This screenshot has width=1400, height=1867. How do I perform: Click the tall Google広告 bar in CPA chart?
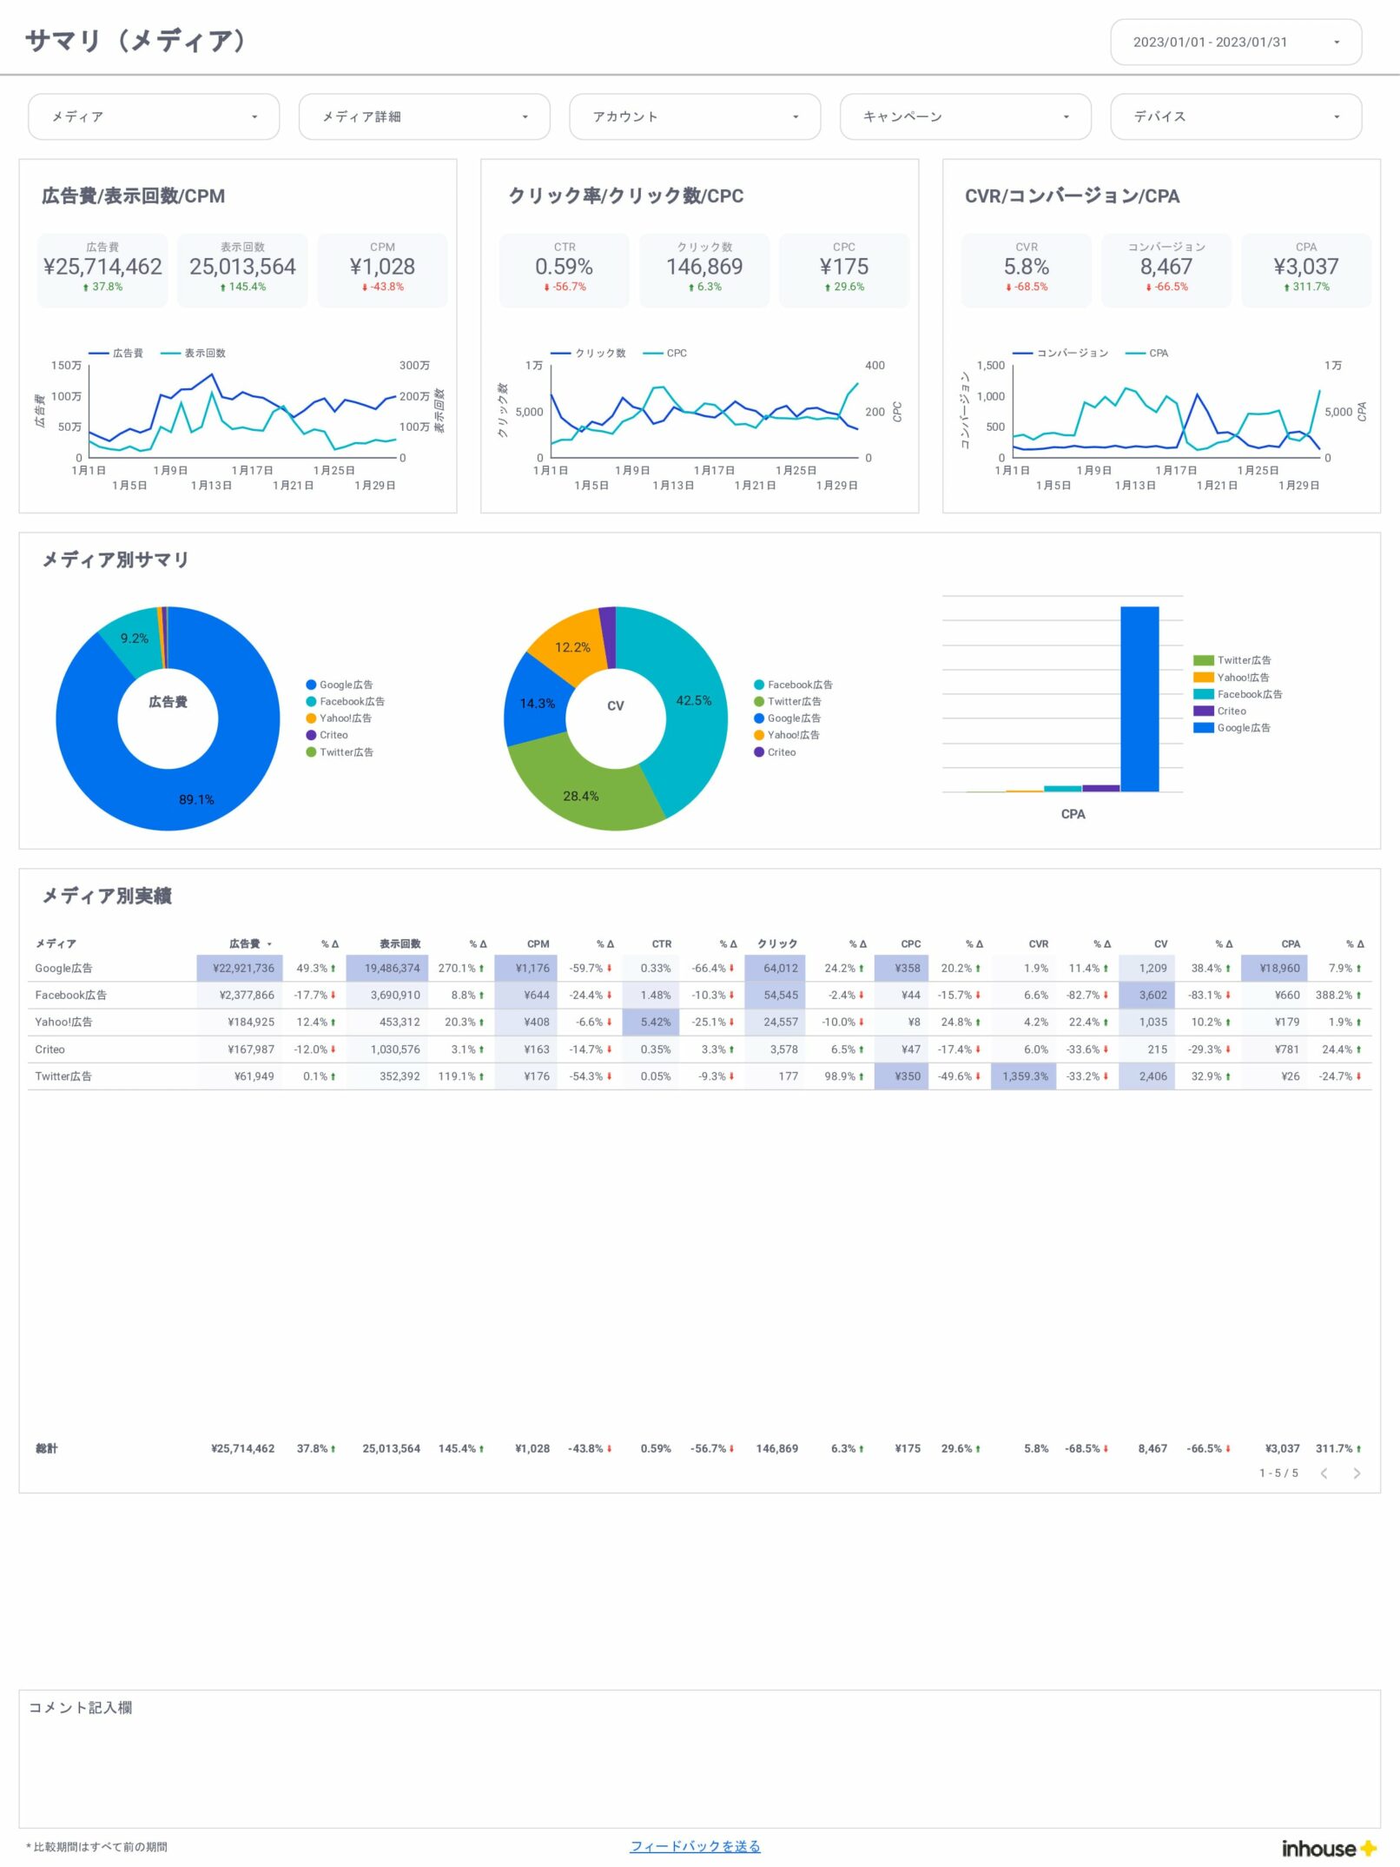(x=1139, y=698)
